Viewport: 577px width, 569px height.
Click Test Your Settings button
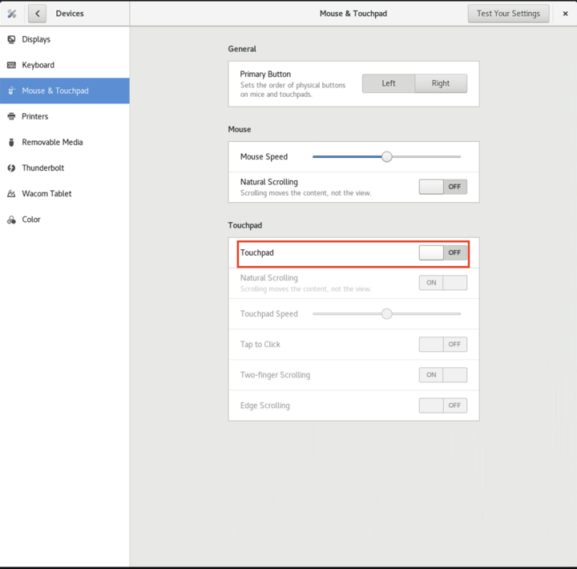pos(509,14)
